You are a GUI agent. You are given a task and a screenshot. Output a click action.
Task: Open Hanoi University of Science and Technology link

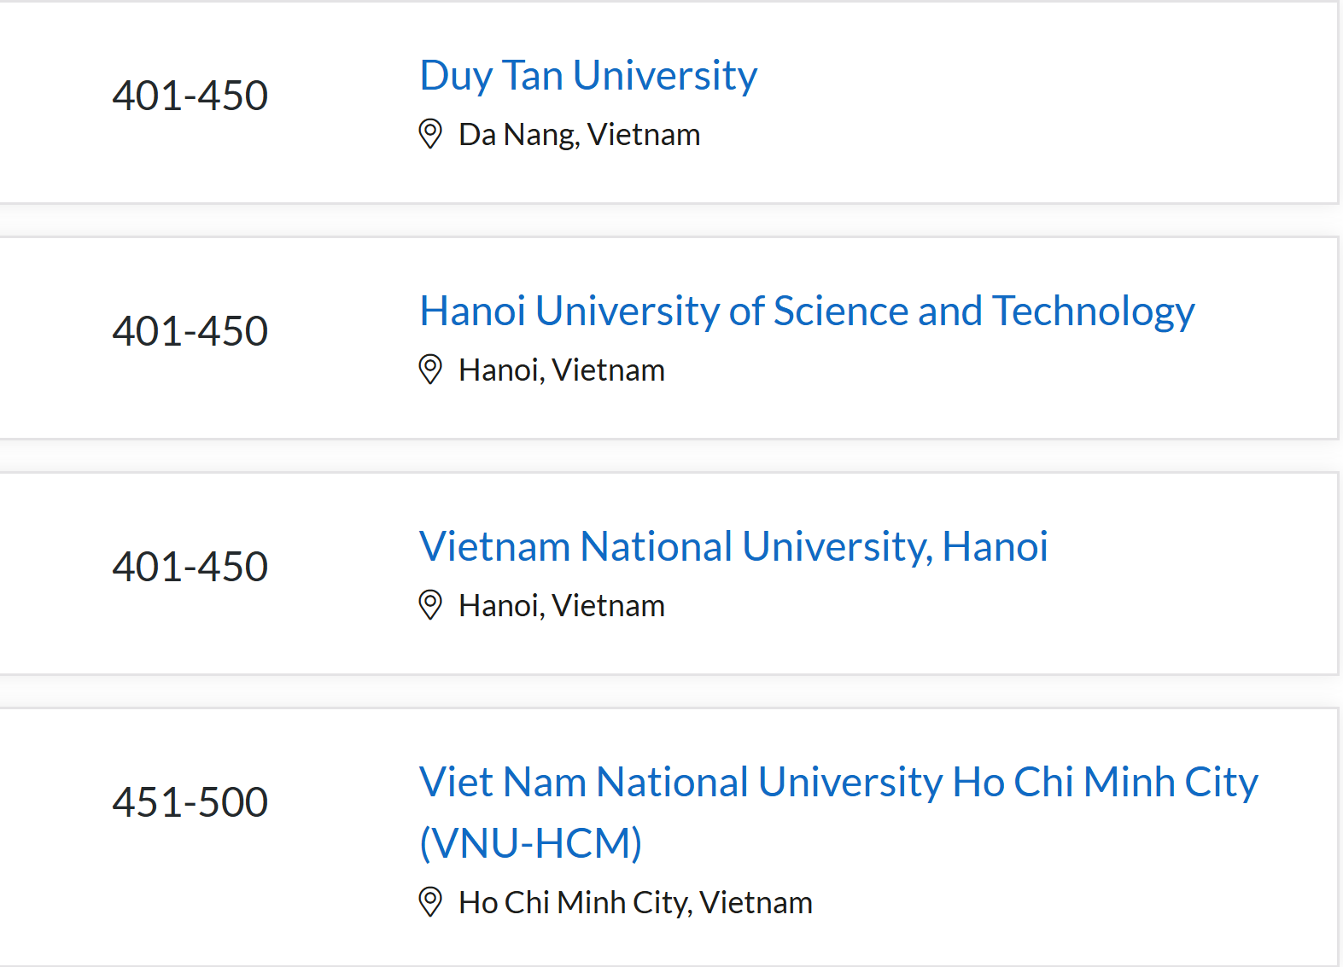click(806, 312)
